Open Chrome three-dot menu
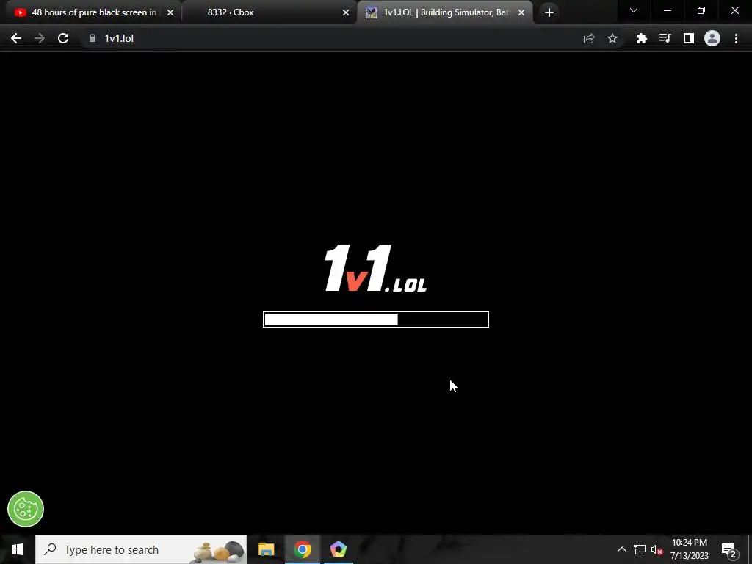Image resolution: width=752 pixels, height=564 pixels. pyautogui.click(x=736, y=38)
